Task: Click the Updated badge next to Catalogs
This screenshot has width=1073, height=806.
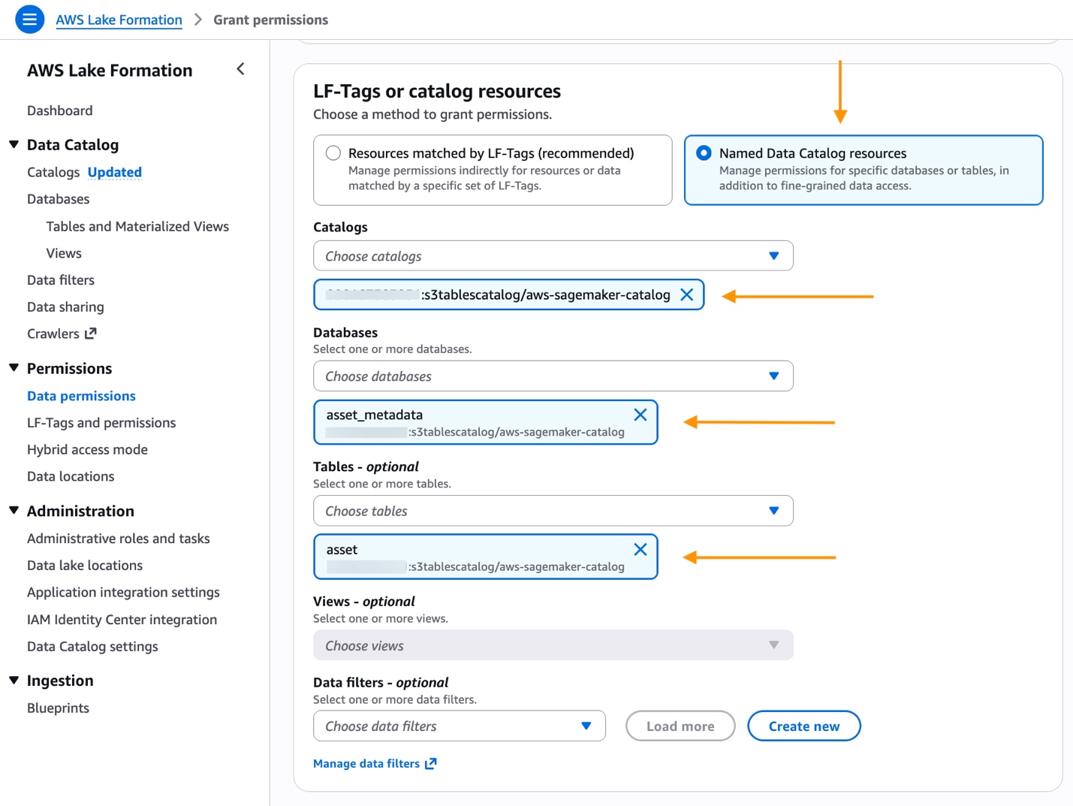Action: [114, 172]
